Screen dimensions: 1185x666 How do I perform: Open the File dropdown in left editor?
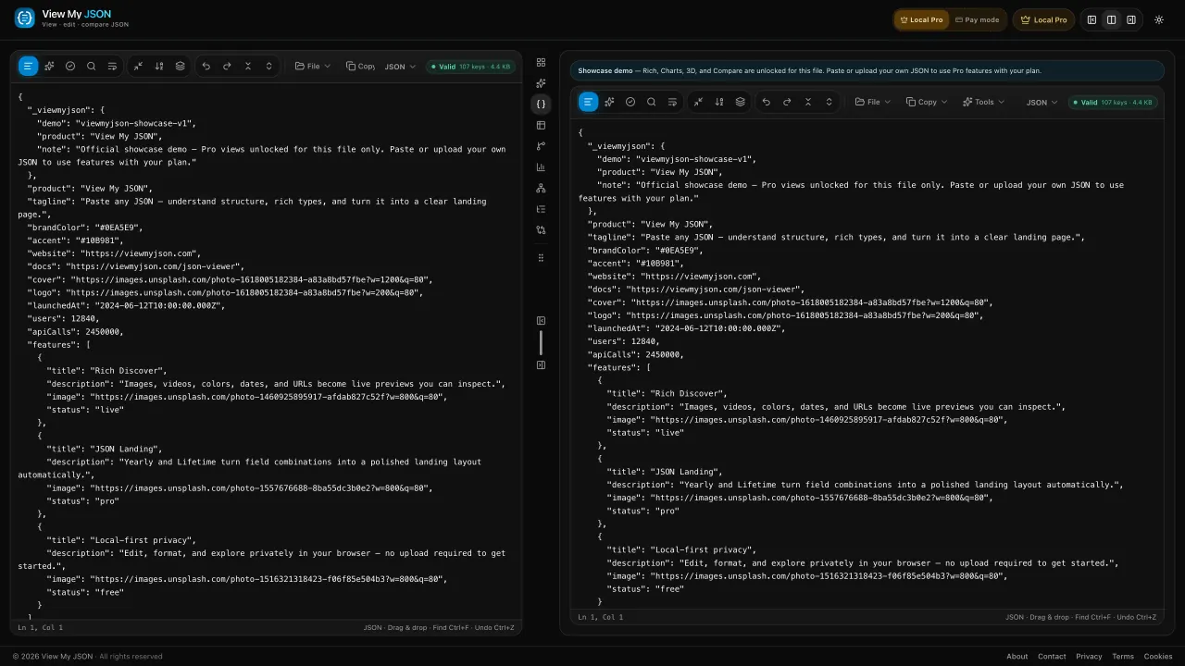[313, 66]
